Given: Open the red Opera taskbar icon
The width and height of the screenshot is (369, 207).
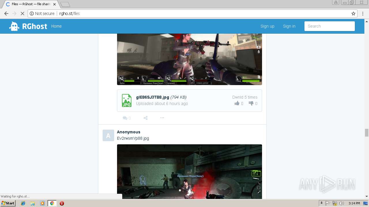Looking at the screenshot, I should 62,203.
